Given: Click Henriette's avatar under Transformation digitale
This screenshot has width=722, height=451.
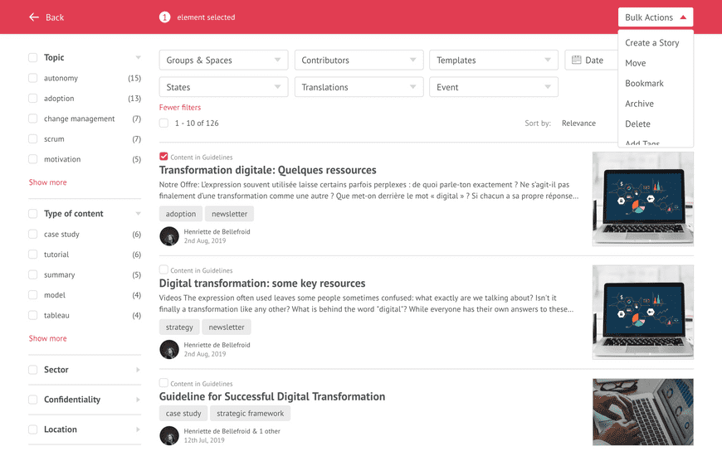Looking at the screenshot, I should 169,236.
